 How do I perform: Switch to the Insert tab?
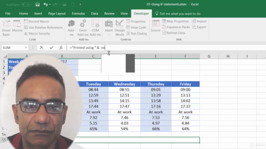pyautogui.click(x=38, y=14)
